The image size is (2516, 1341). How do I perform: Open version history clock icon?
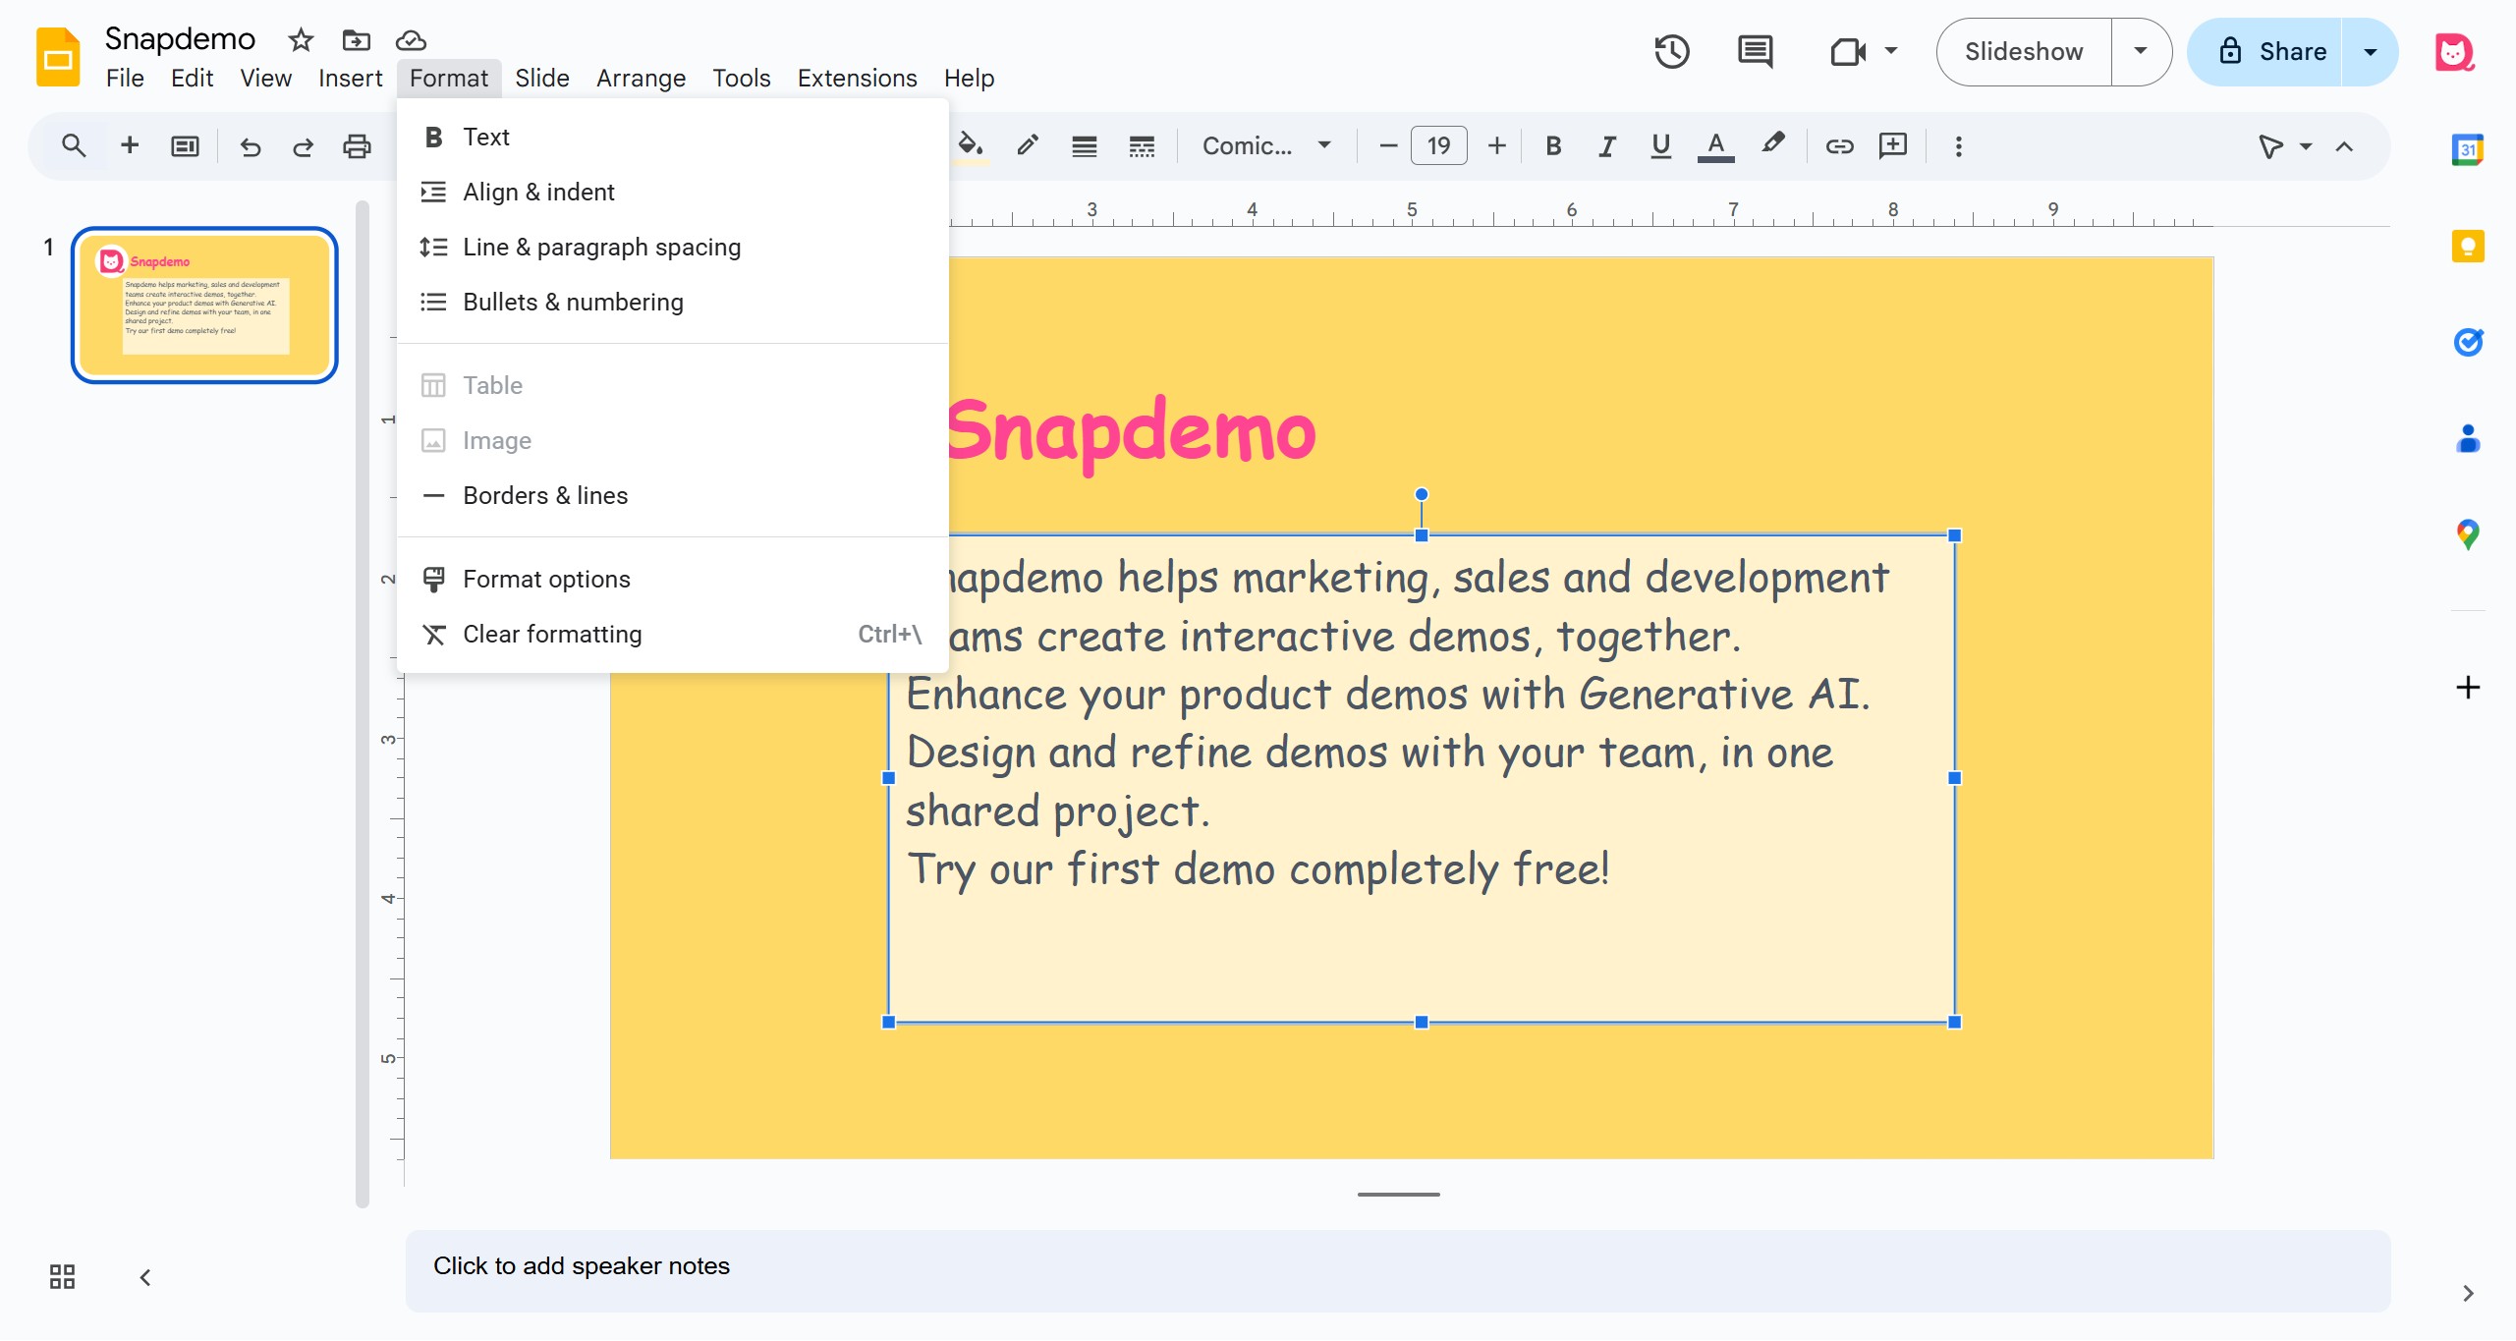click(x=1671, y=52)
